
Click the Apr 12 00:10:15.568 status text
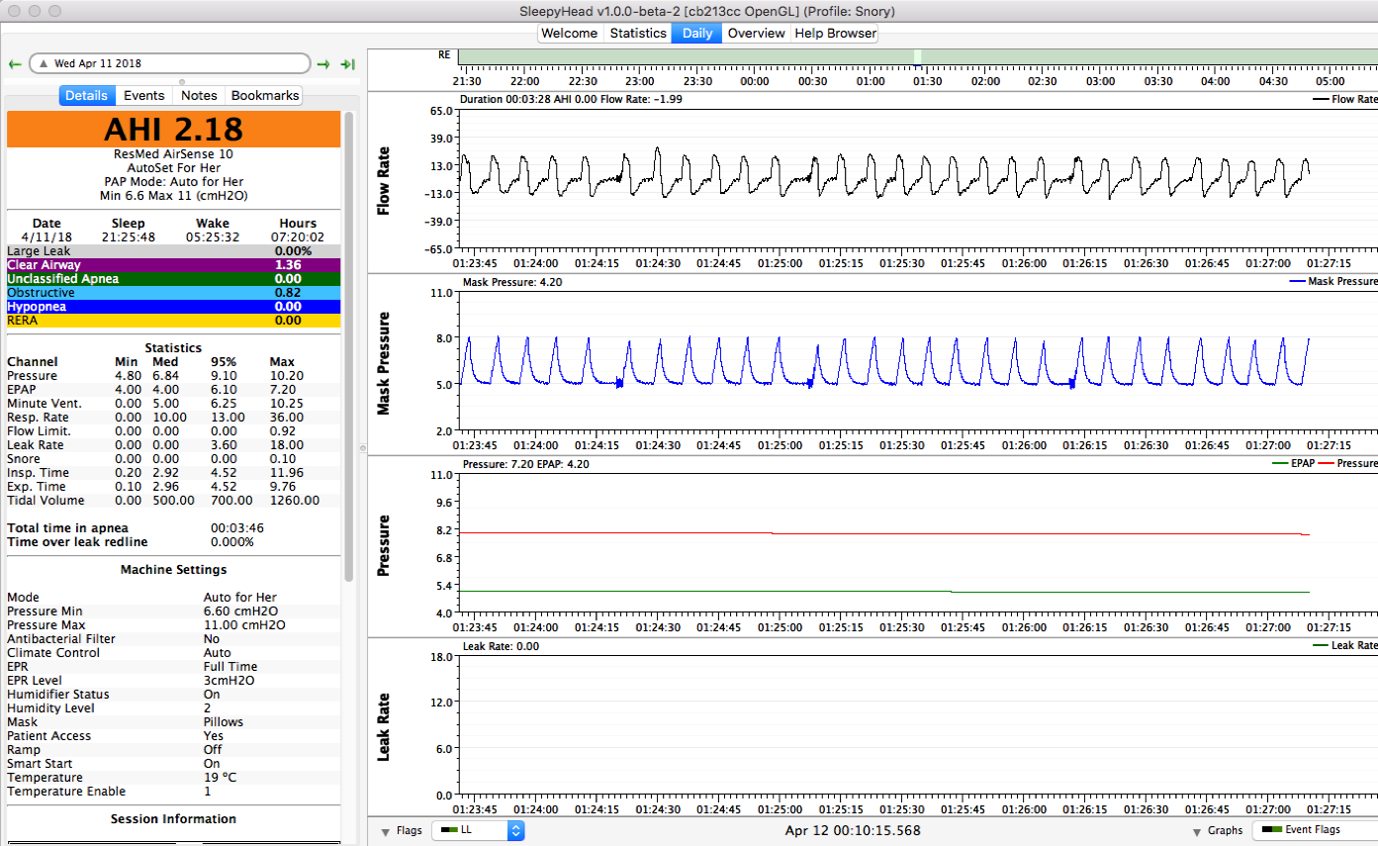click(853, 831)
